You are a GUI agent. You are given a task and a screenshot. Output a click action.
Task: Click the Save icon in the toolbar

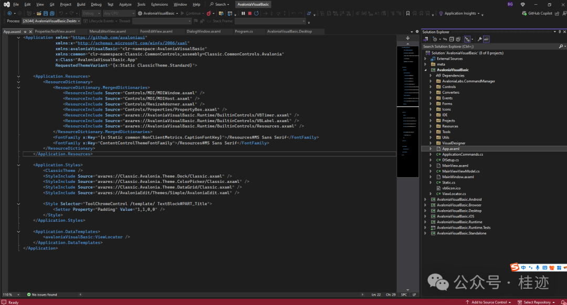[46, 13]
